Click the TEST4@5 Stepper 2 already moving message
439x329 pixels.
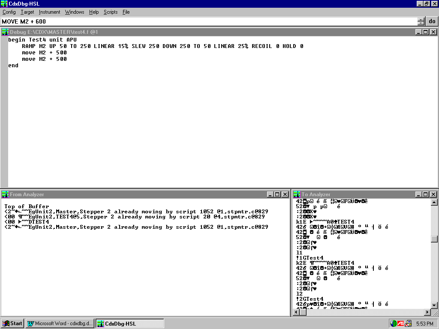134,217
